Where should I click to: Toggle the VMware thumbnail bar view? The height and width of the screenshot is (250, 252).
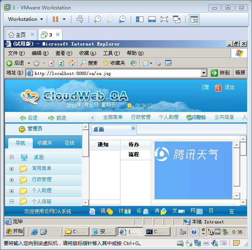(152, 19)
